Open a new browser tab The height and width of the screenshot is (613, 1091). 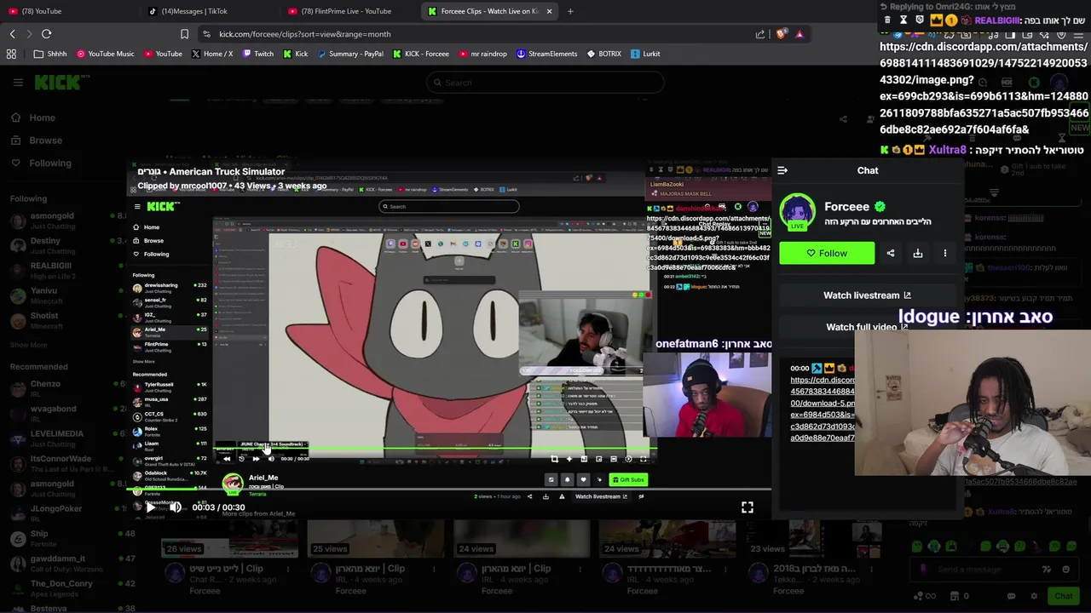(x=570, y=11)
